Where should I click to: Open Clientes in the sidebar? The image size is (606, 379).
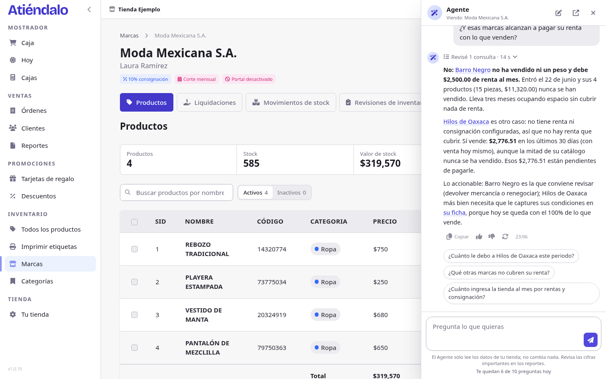pos(50,128)
